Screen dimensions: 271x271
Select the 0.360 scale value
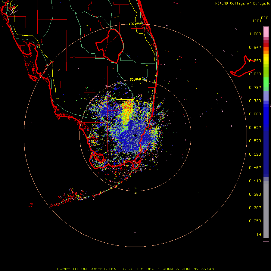point(255,195)
